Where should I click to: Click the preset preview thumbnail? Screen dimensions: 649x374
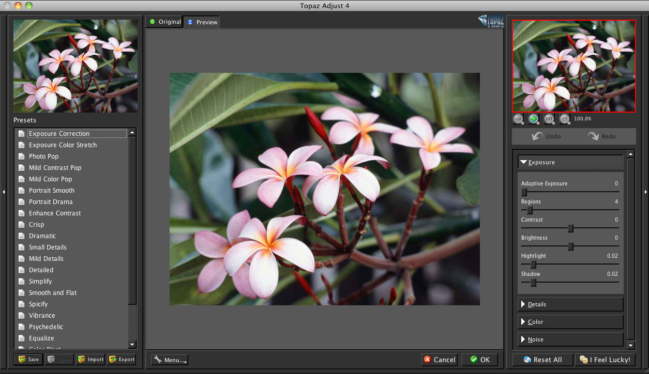[76, 66]
